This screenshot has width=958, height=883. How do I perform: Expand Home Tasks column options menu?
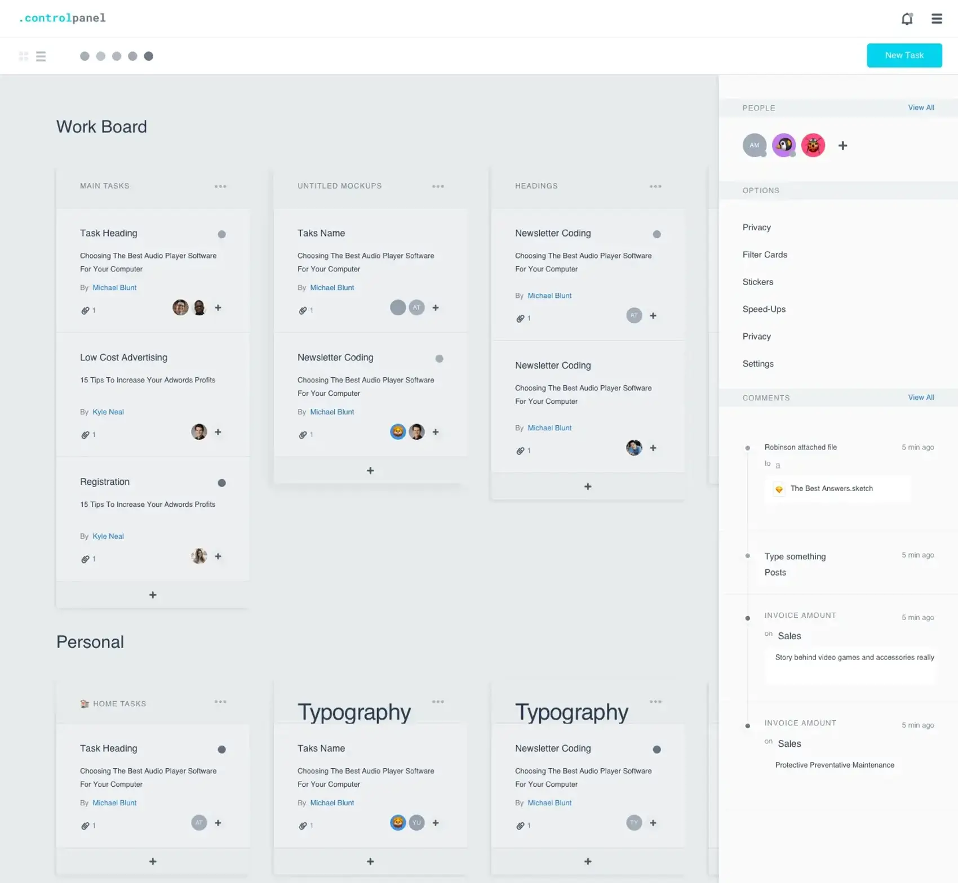click(x=220, y=702)
